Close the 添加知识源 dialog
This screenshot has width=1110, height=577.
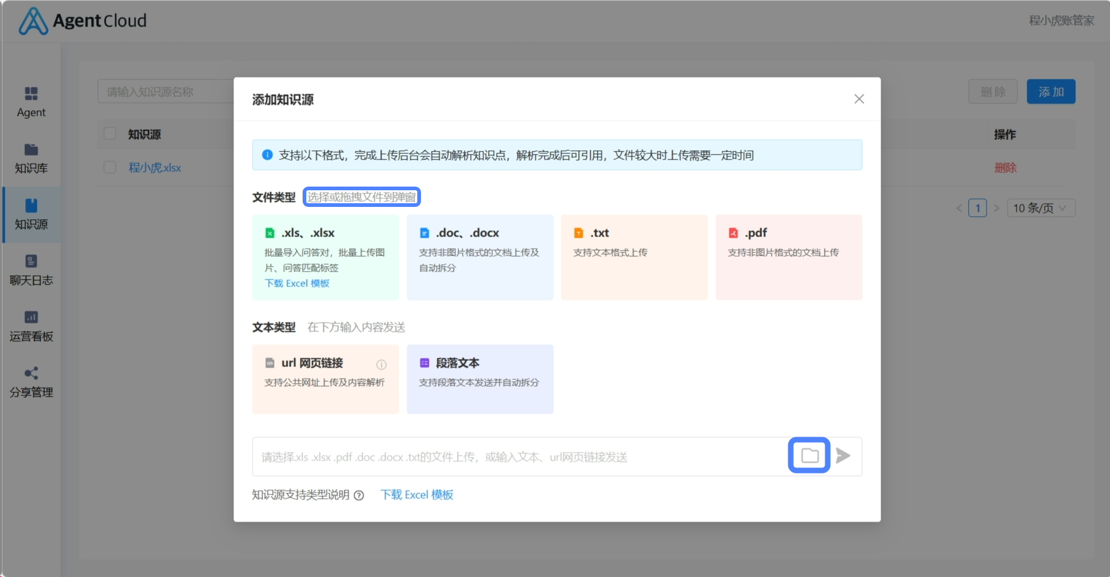pyautogui.click(x=859, y=99)
